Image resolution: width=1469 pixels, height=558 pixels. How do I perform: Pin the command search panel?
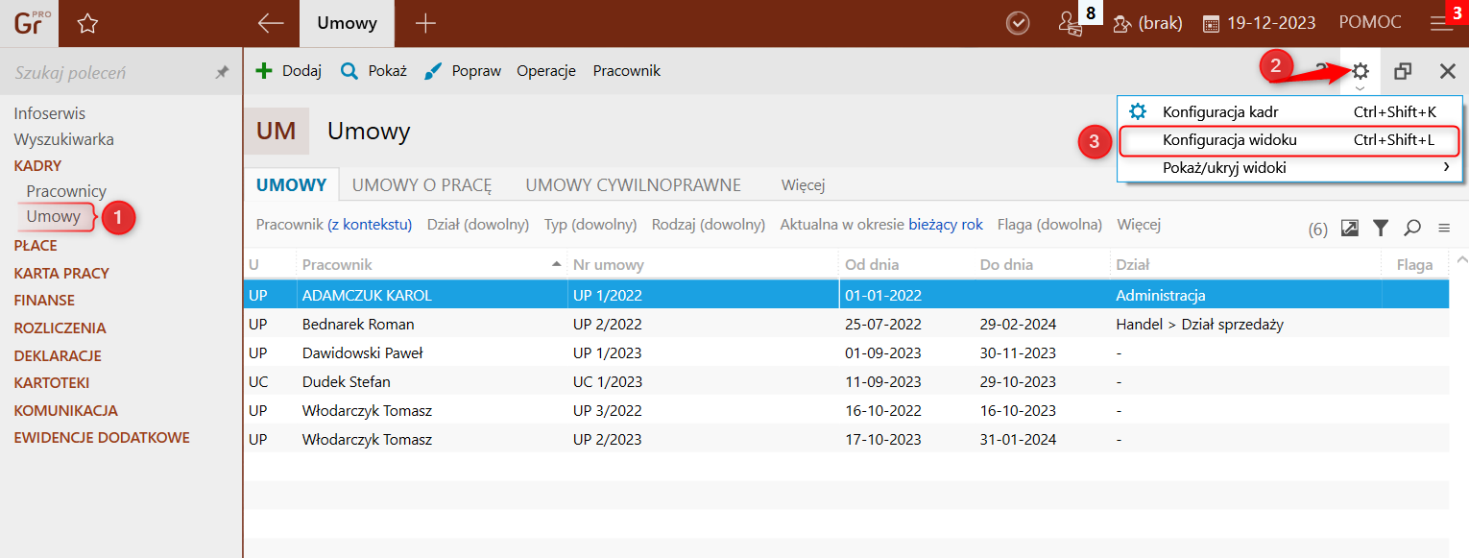pyautogui.click(x=222, y=72)
